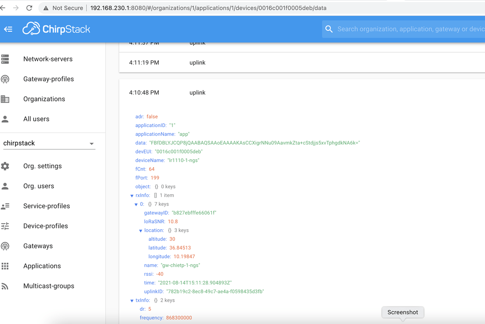
Task: Reload the page with browser refresh button
Action: click(x=29, y=8)
